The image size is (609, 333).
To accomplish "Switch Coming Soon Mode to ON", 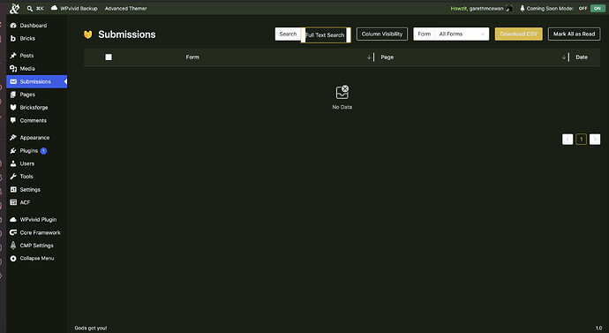I will click(598, 8).
